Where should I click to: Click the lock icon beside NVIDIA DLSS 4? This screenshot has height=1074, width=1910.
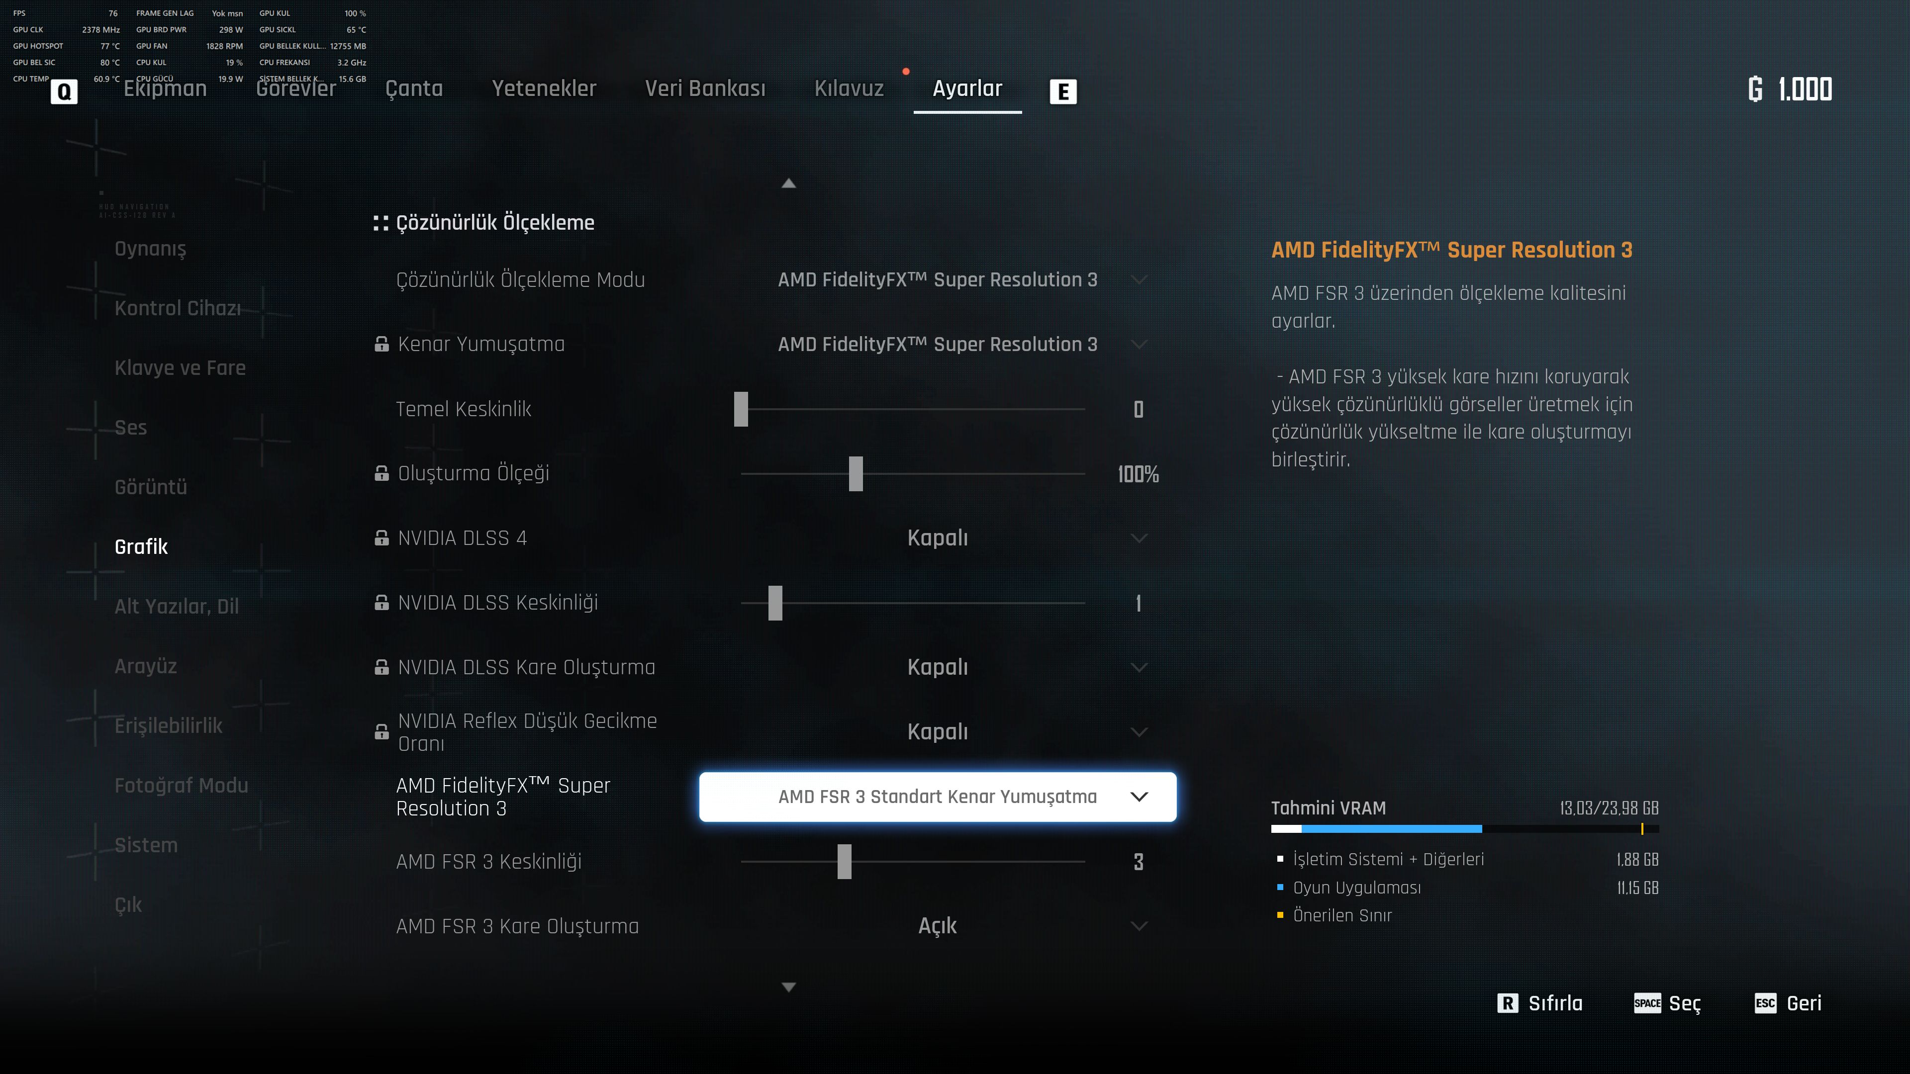(x=381, y=537)
